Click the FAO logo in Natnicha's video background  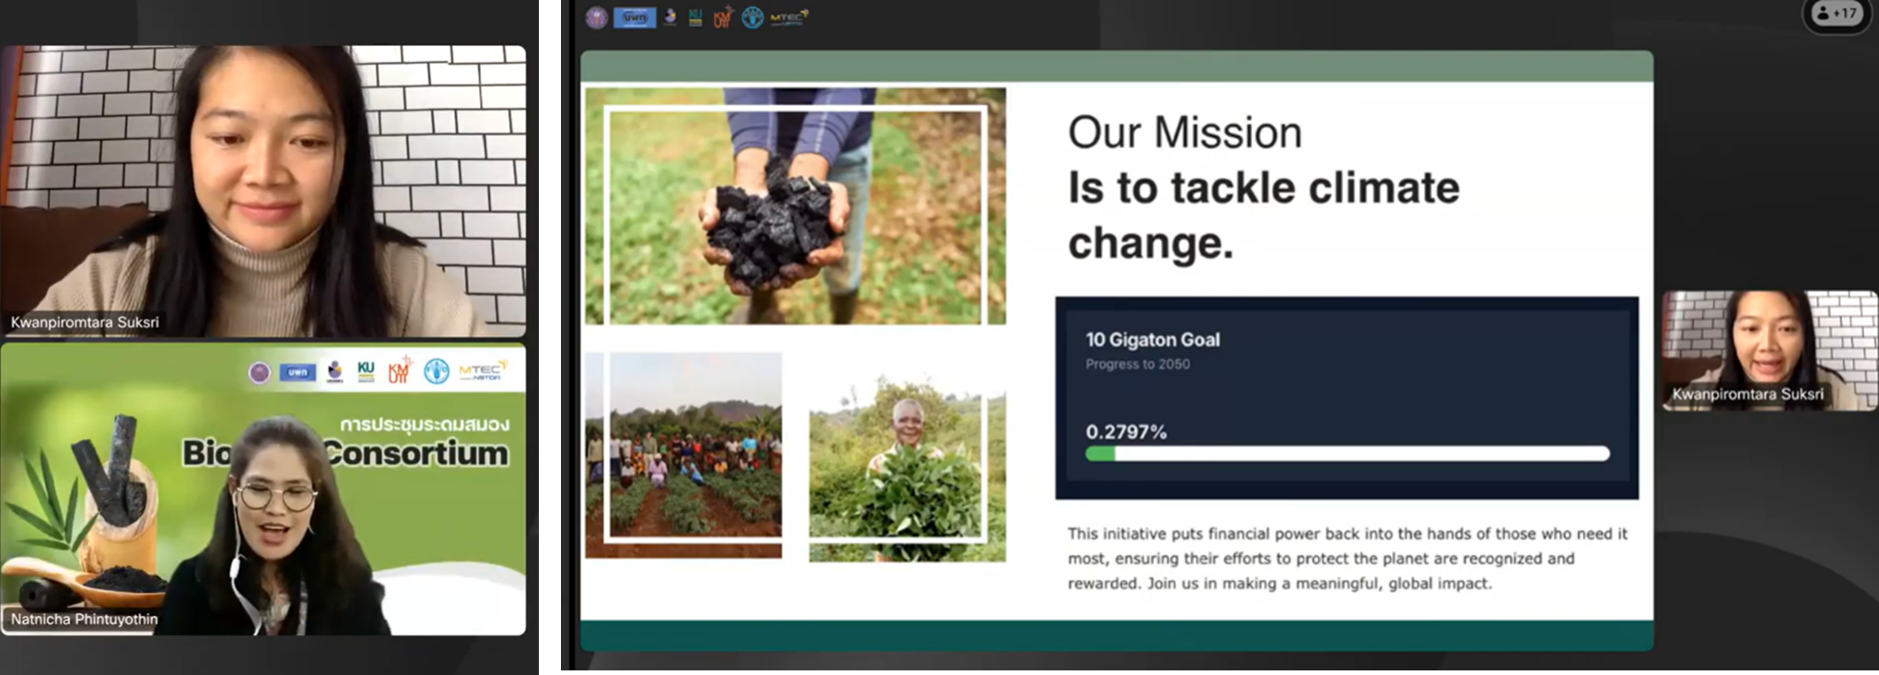click(437, 371)
